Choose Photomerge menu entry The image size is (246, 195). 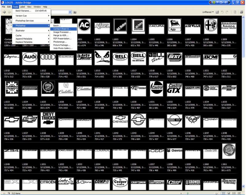tap(63, 42)
